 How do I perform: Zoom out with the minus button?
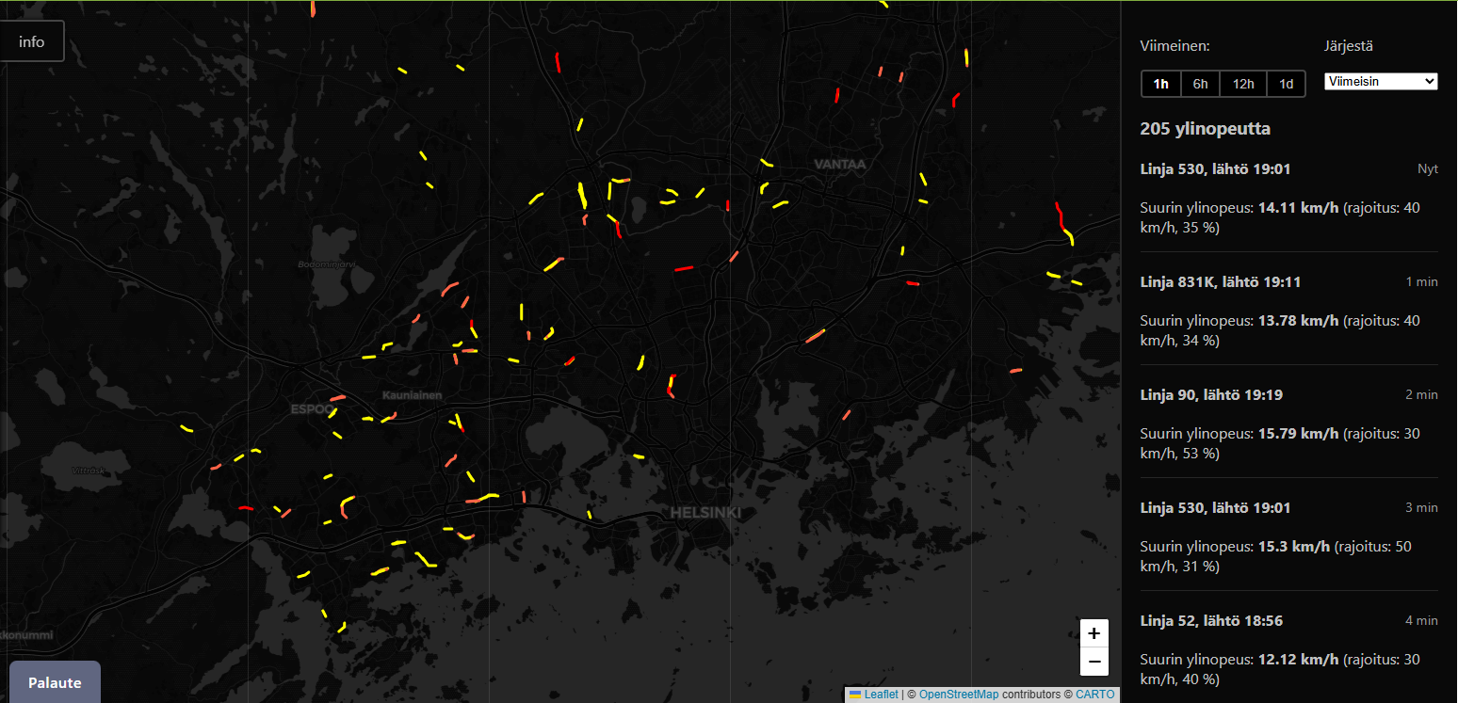1093,662
